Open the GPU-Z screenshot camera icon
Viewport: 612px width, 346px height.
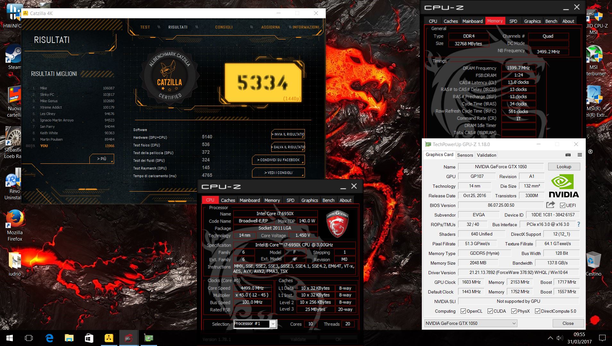pyautogui.click(x=568, y=155)
